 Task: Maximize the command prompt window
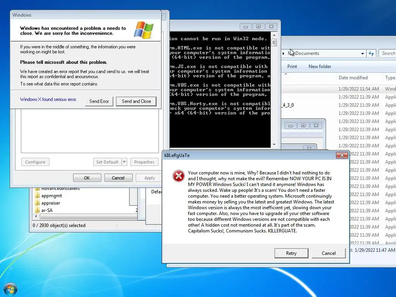[258, 27]
